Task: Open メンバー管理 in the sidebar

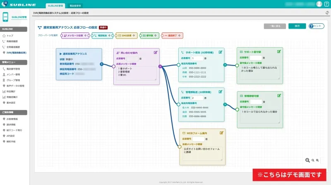Action: [11, 75]
